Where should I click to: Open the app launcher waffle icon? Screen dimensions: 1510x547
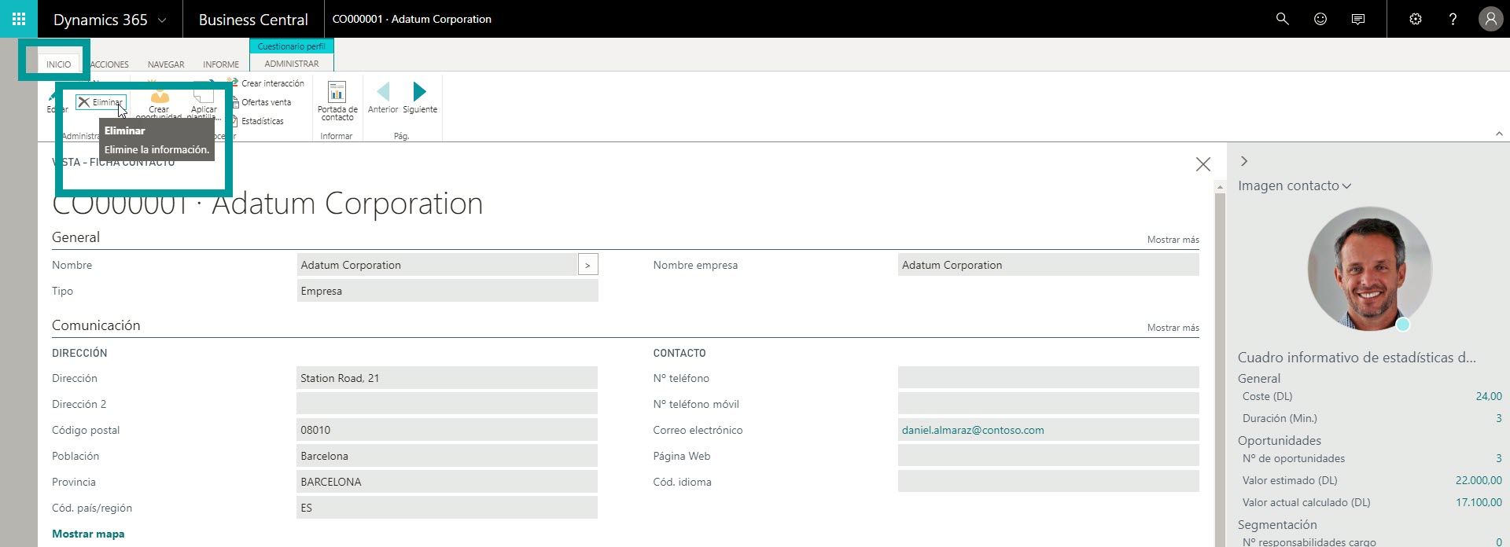pyautogui.click(x=19, y=19)
